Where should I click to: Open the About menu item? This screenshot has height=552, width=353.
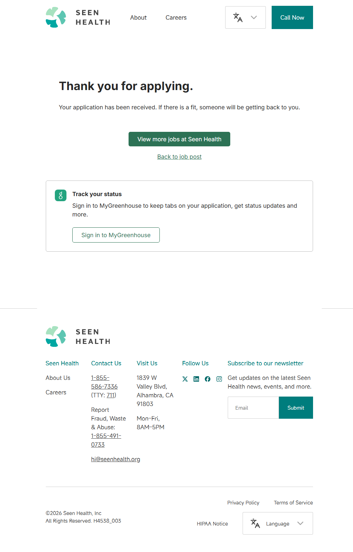[138, 17]
